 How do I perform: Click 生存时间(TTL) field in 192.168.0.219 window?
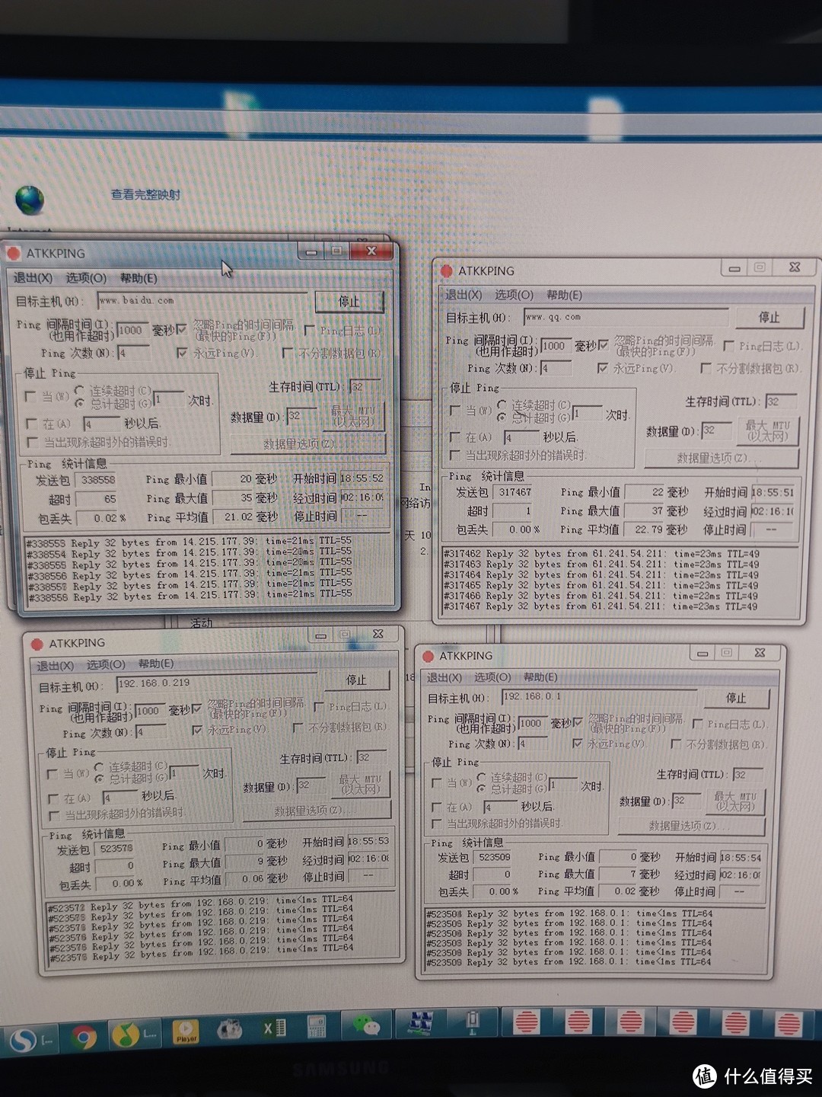tap(371, 757)
